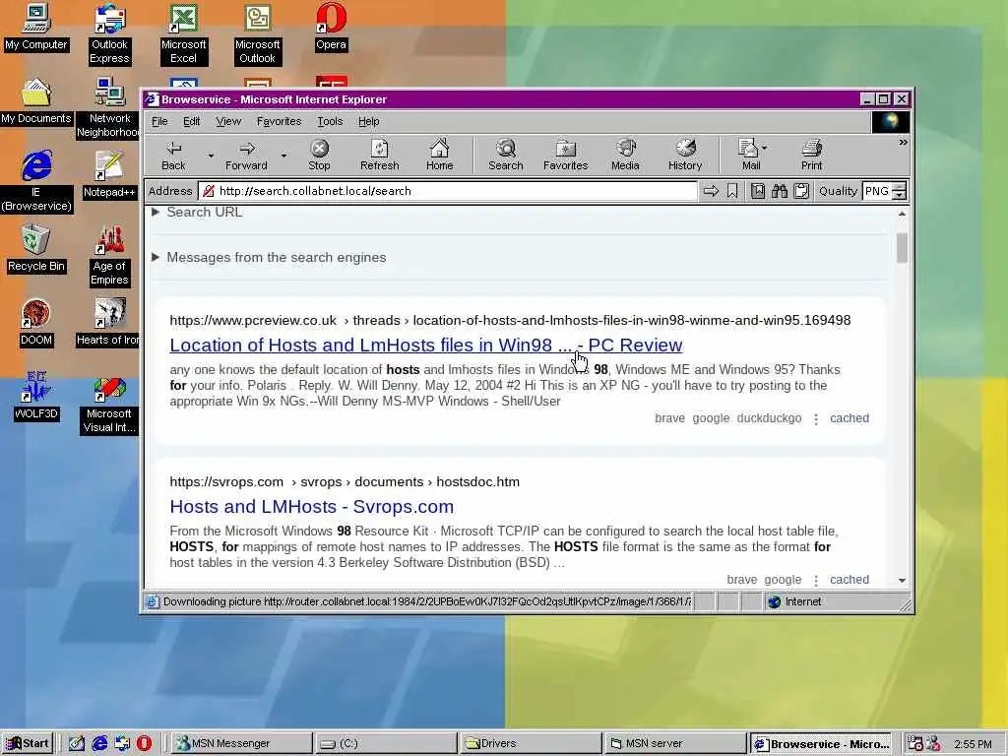Go to the Home page icon
Image resolution: width=1008 pixels, height=756 pixels.
[440, 155]
